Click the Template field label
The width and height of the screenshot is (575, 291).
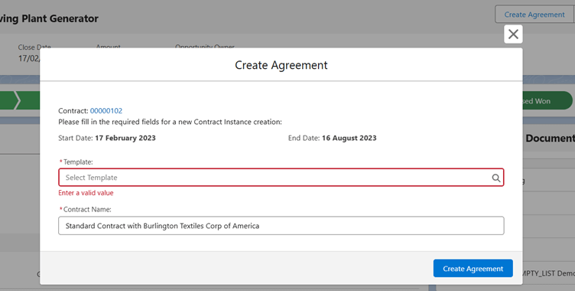78,162
